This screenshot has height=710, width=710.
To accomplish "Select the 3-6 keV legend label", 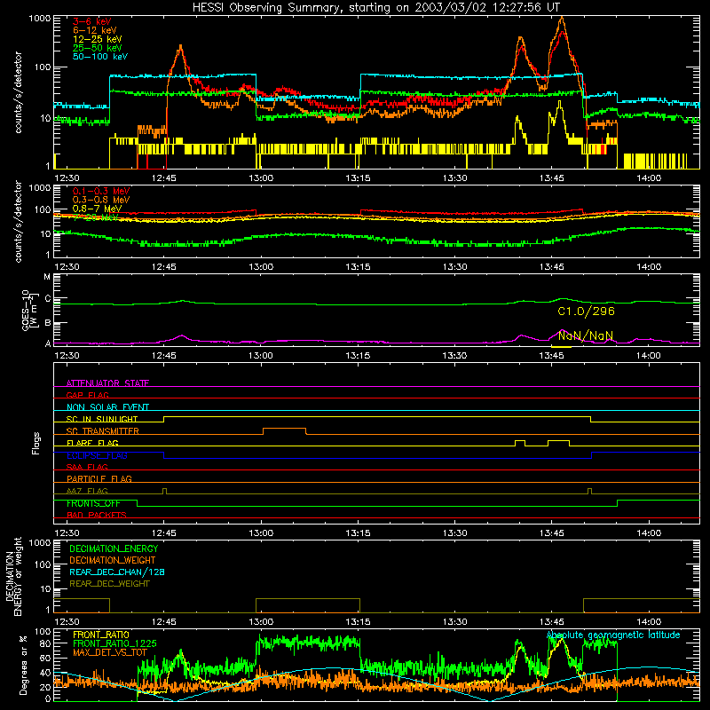I will (91, 21).
